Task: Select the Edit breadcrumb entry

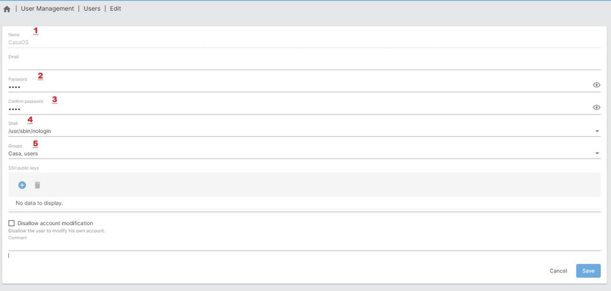Action: click(x=115, y=8)
